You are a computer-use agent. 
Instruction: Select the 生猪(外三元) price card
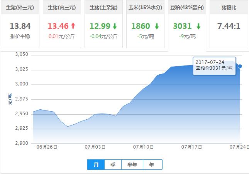[x=20, y=24]
